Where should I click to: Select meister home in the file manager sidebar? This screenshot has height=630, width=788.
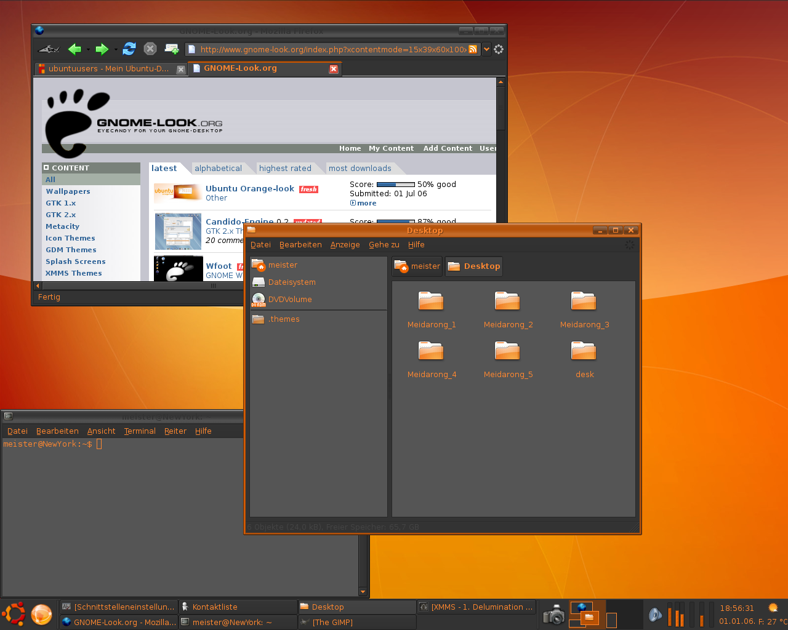[x=318, y=265]
